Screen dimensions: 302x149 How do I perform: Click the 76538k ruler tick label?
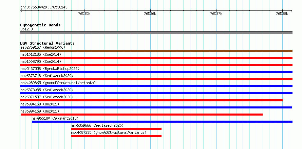point(282,14)
